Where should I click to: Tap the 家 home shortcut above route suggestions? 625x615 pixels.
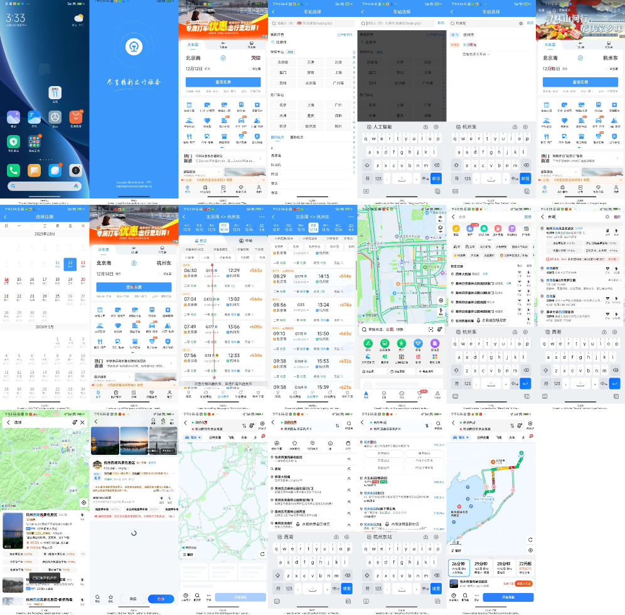click(330, 445)
